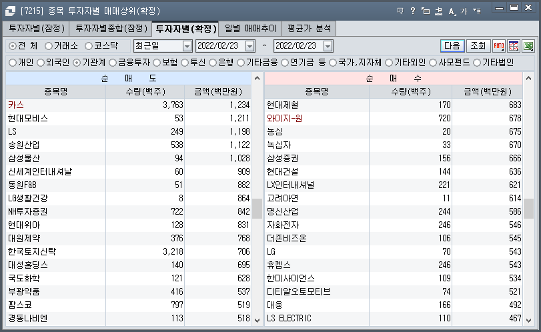The width and height of the screenshot is (541, 332).
Task: Click the app logo icon in the title bar
Action: 11,11
